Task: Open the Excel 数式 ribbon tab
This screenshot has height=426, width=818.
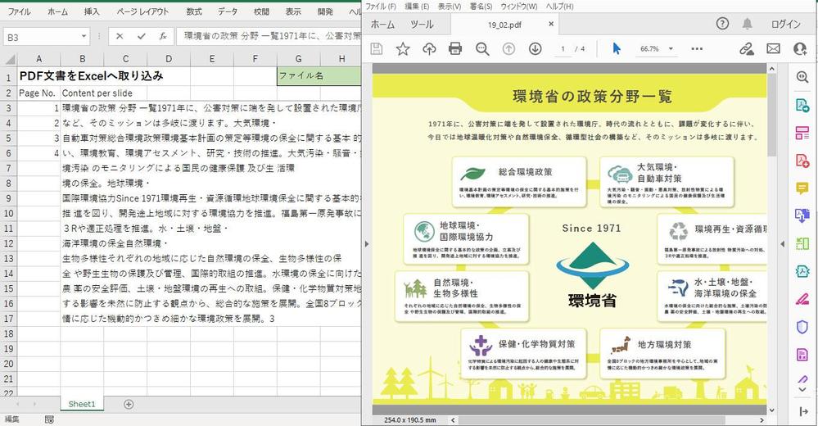Action: (x=193, y=11)
